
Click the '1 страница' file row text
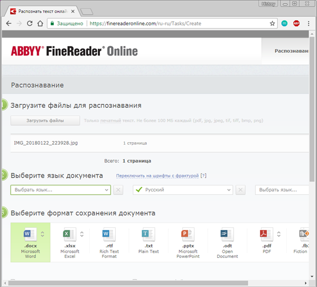tap(135, 143)
